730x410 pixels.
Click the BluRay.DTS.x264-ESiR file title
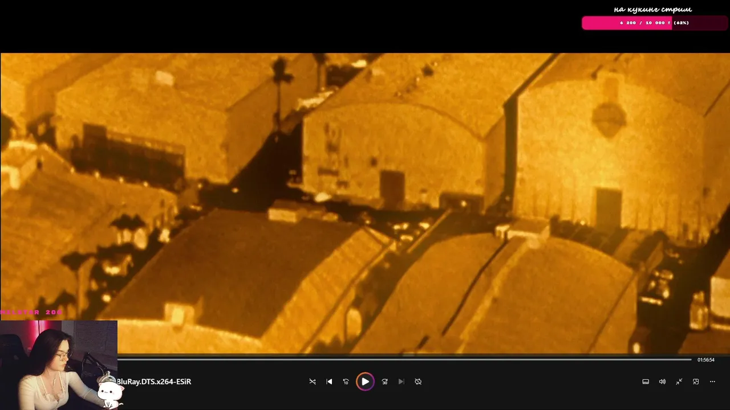click(x=154, y=382)
